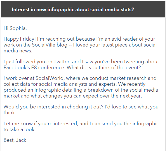The image size is (167, 153).
Task: Click 'market research' in the SocialWorld paragraph
Action: click(x=128, y=78)
